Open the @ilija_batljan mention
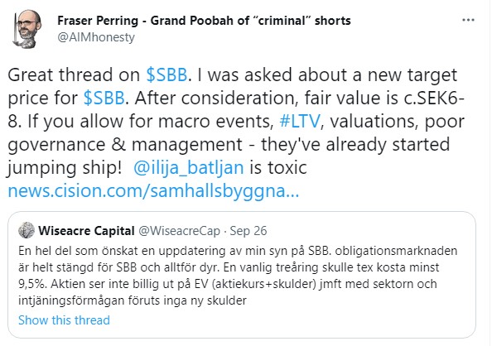The width and height of the screenshot is (492, 346). coord(189,168)
